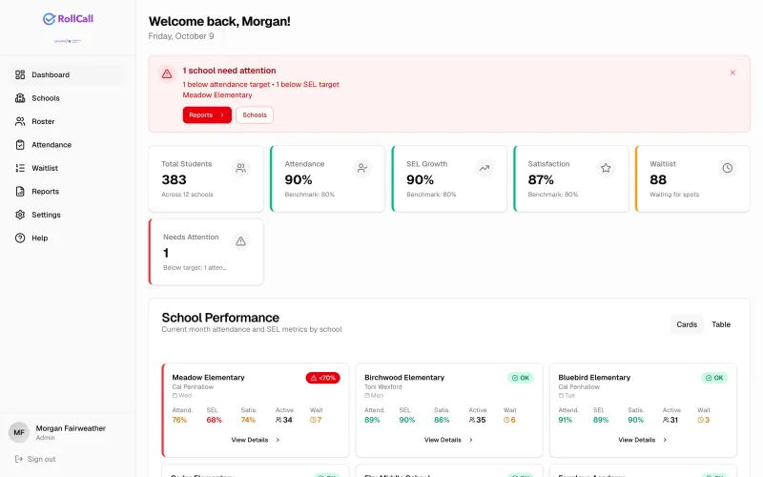Click the Sign out arrow icon
763x477 pixels.
click(18, 459)
